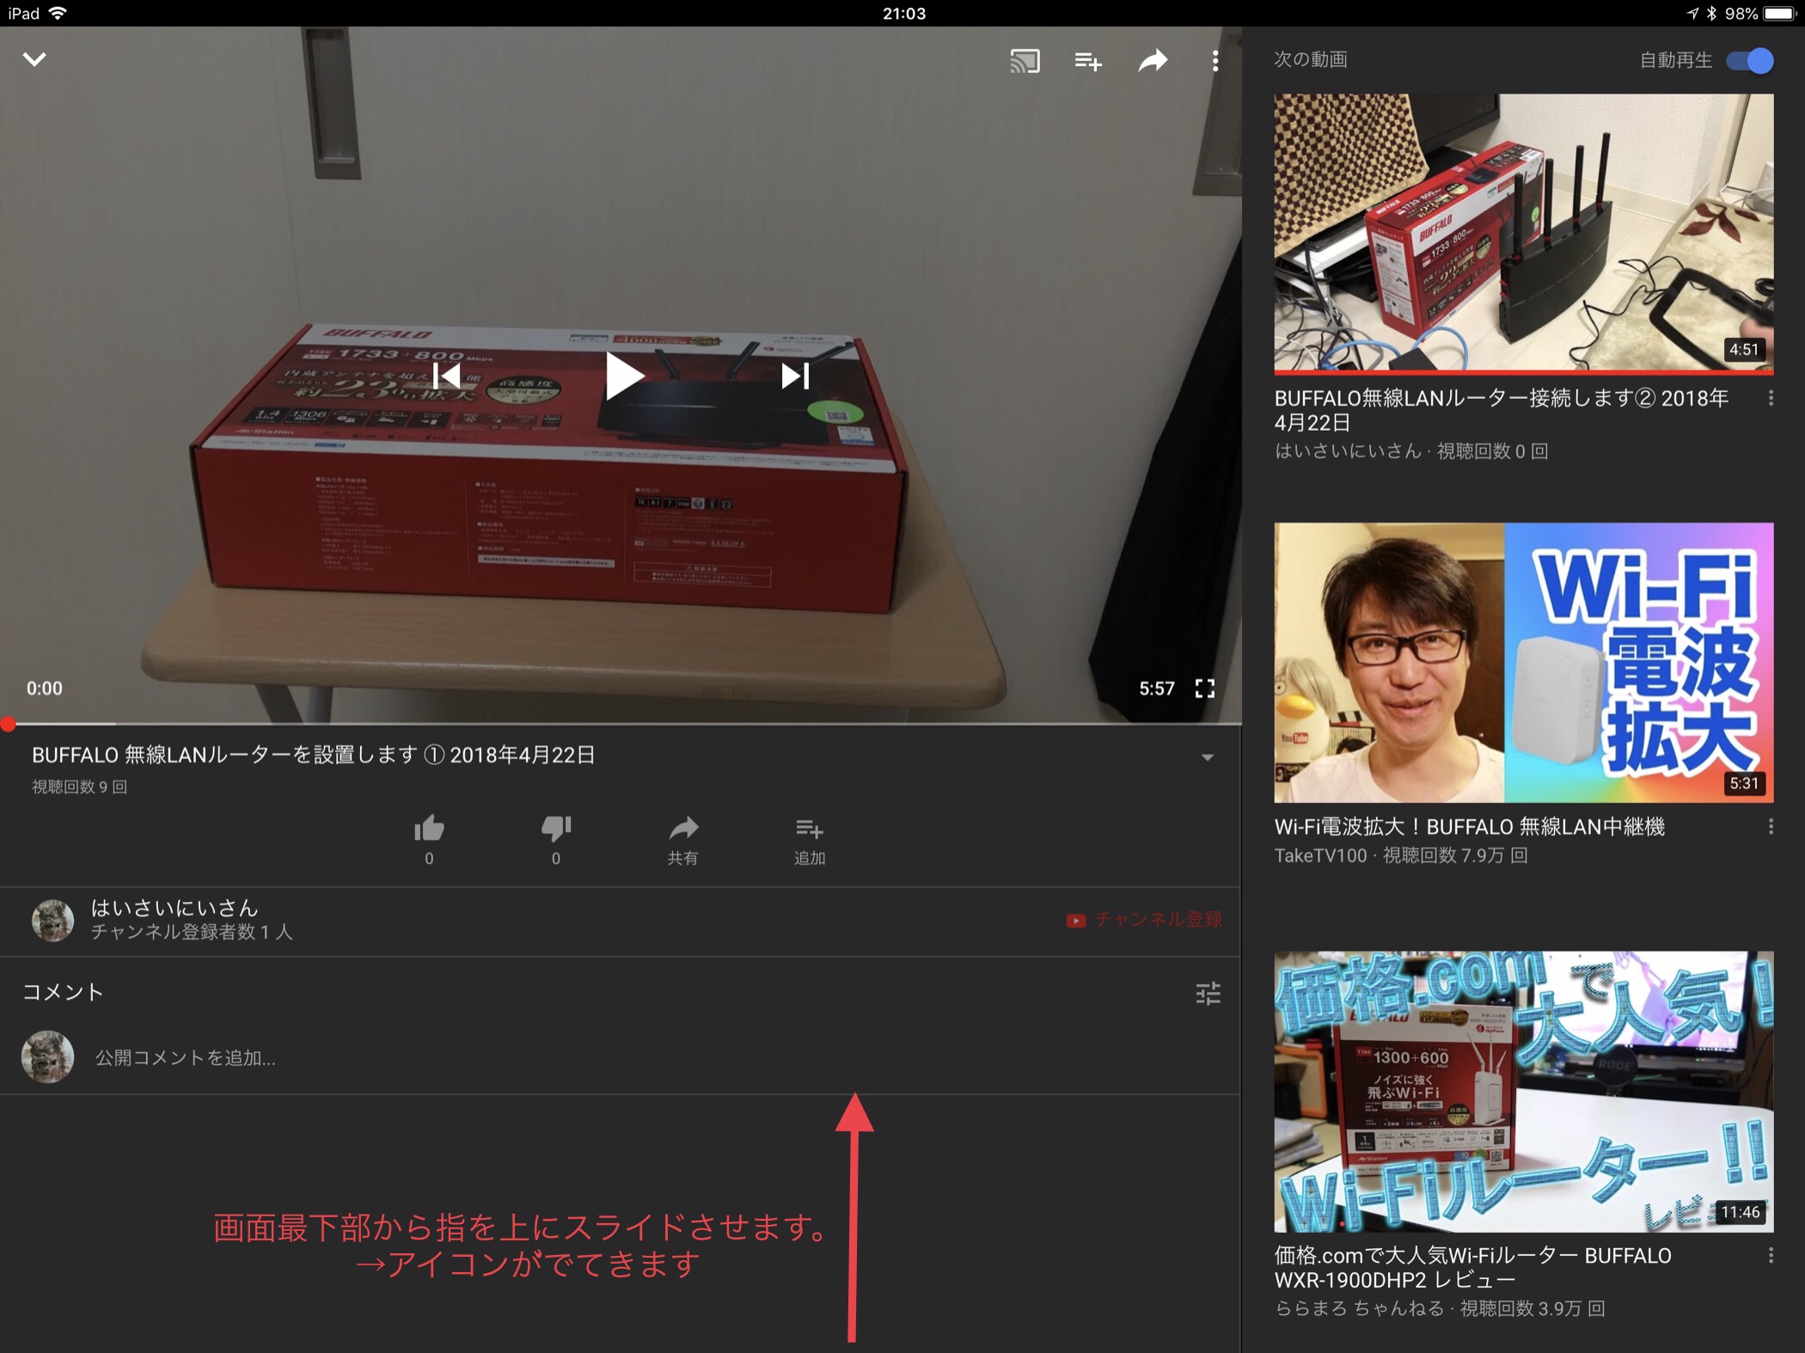Image resolution: width=1805 pixels, height=1353 pixels.
Task: Tap 視聴回数 9 回 view count
Action: [x=79, y=787]
